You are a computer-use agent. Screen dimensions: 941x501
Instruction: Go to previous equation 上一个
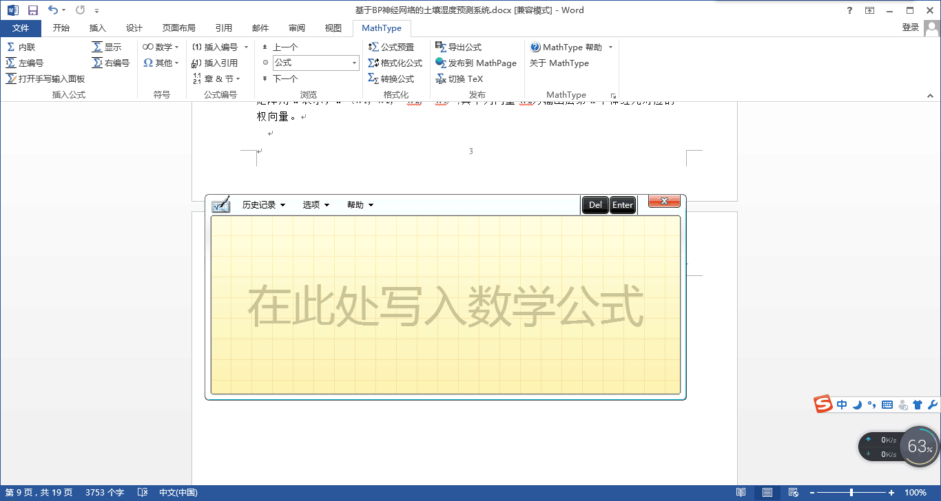click(x=280, y=47)
